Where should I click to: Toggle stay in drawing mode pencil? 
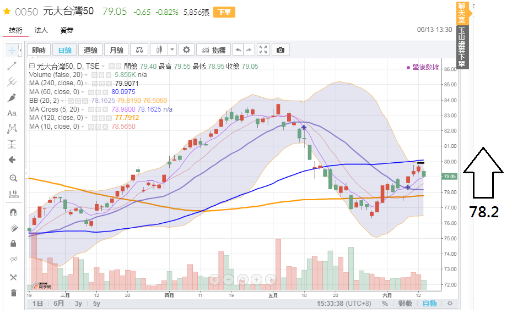coord(13,228)
